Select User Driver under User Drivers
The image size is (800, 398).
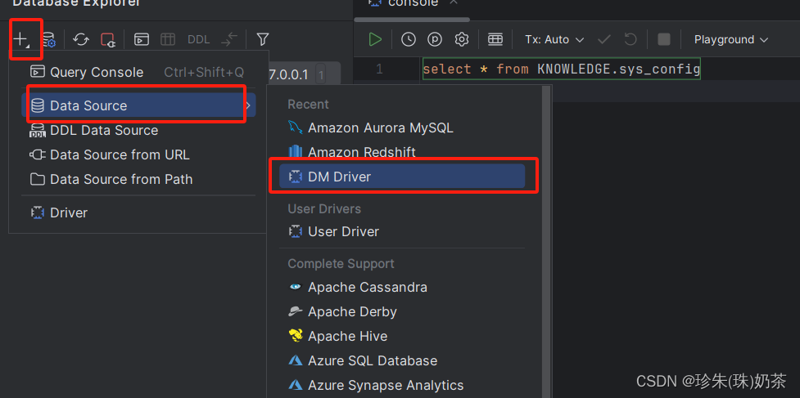pyautogui.click(x=402, y=231)
